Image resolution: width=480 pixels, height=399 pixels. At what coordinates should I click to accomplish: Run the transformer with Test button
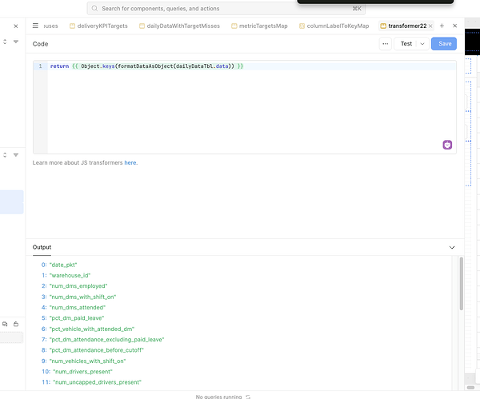406,44
